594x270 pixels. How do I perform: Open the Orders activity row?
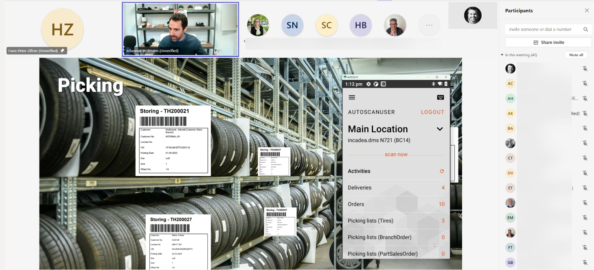pyautogui.click(x=396, y=204)
